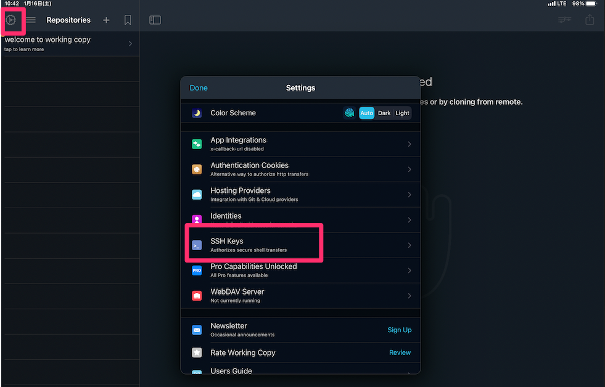The height and width of the screenshot is (387, 605).
Task: Tap the Color Scheme moon icon
Action: point(197,113)
